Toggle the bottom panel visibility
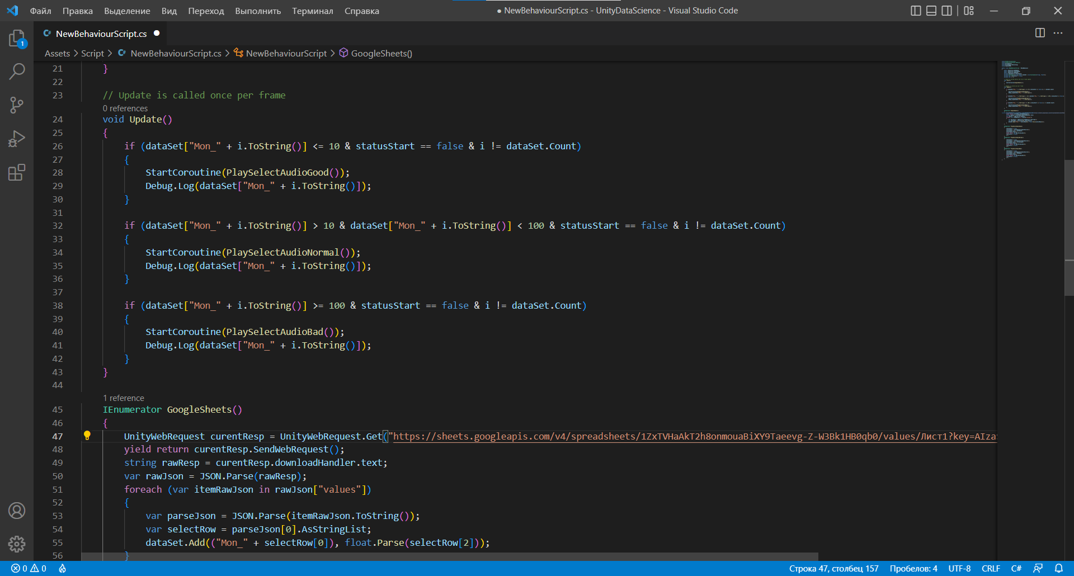This screenshot has width=1074, height=576. click(x=931, y=11)
